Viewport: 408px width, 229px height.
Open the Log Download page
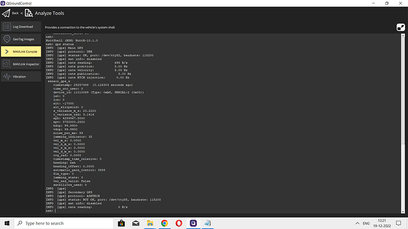point(21,27)
